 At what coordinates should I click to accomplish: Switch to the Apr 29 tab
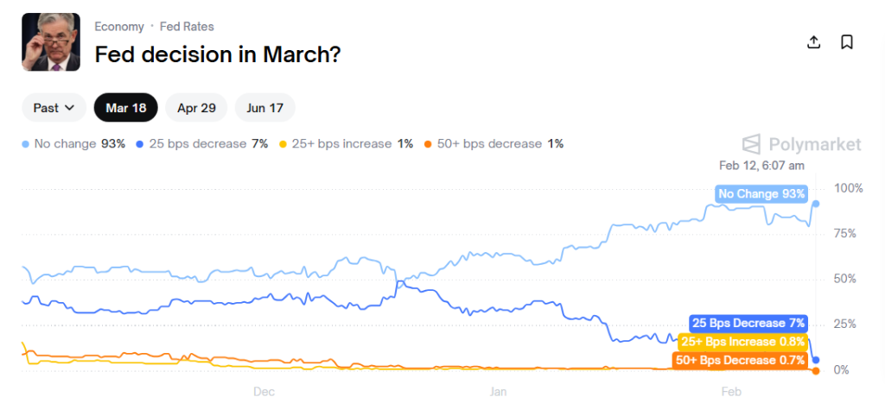[196, 108]
